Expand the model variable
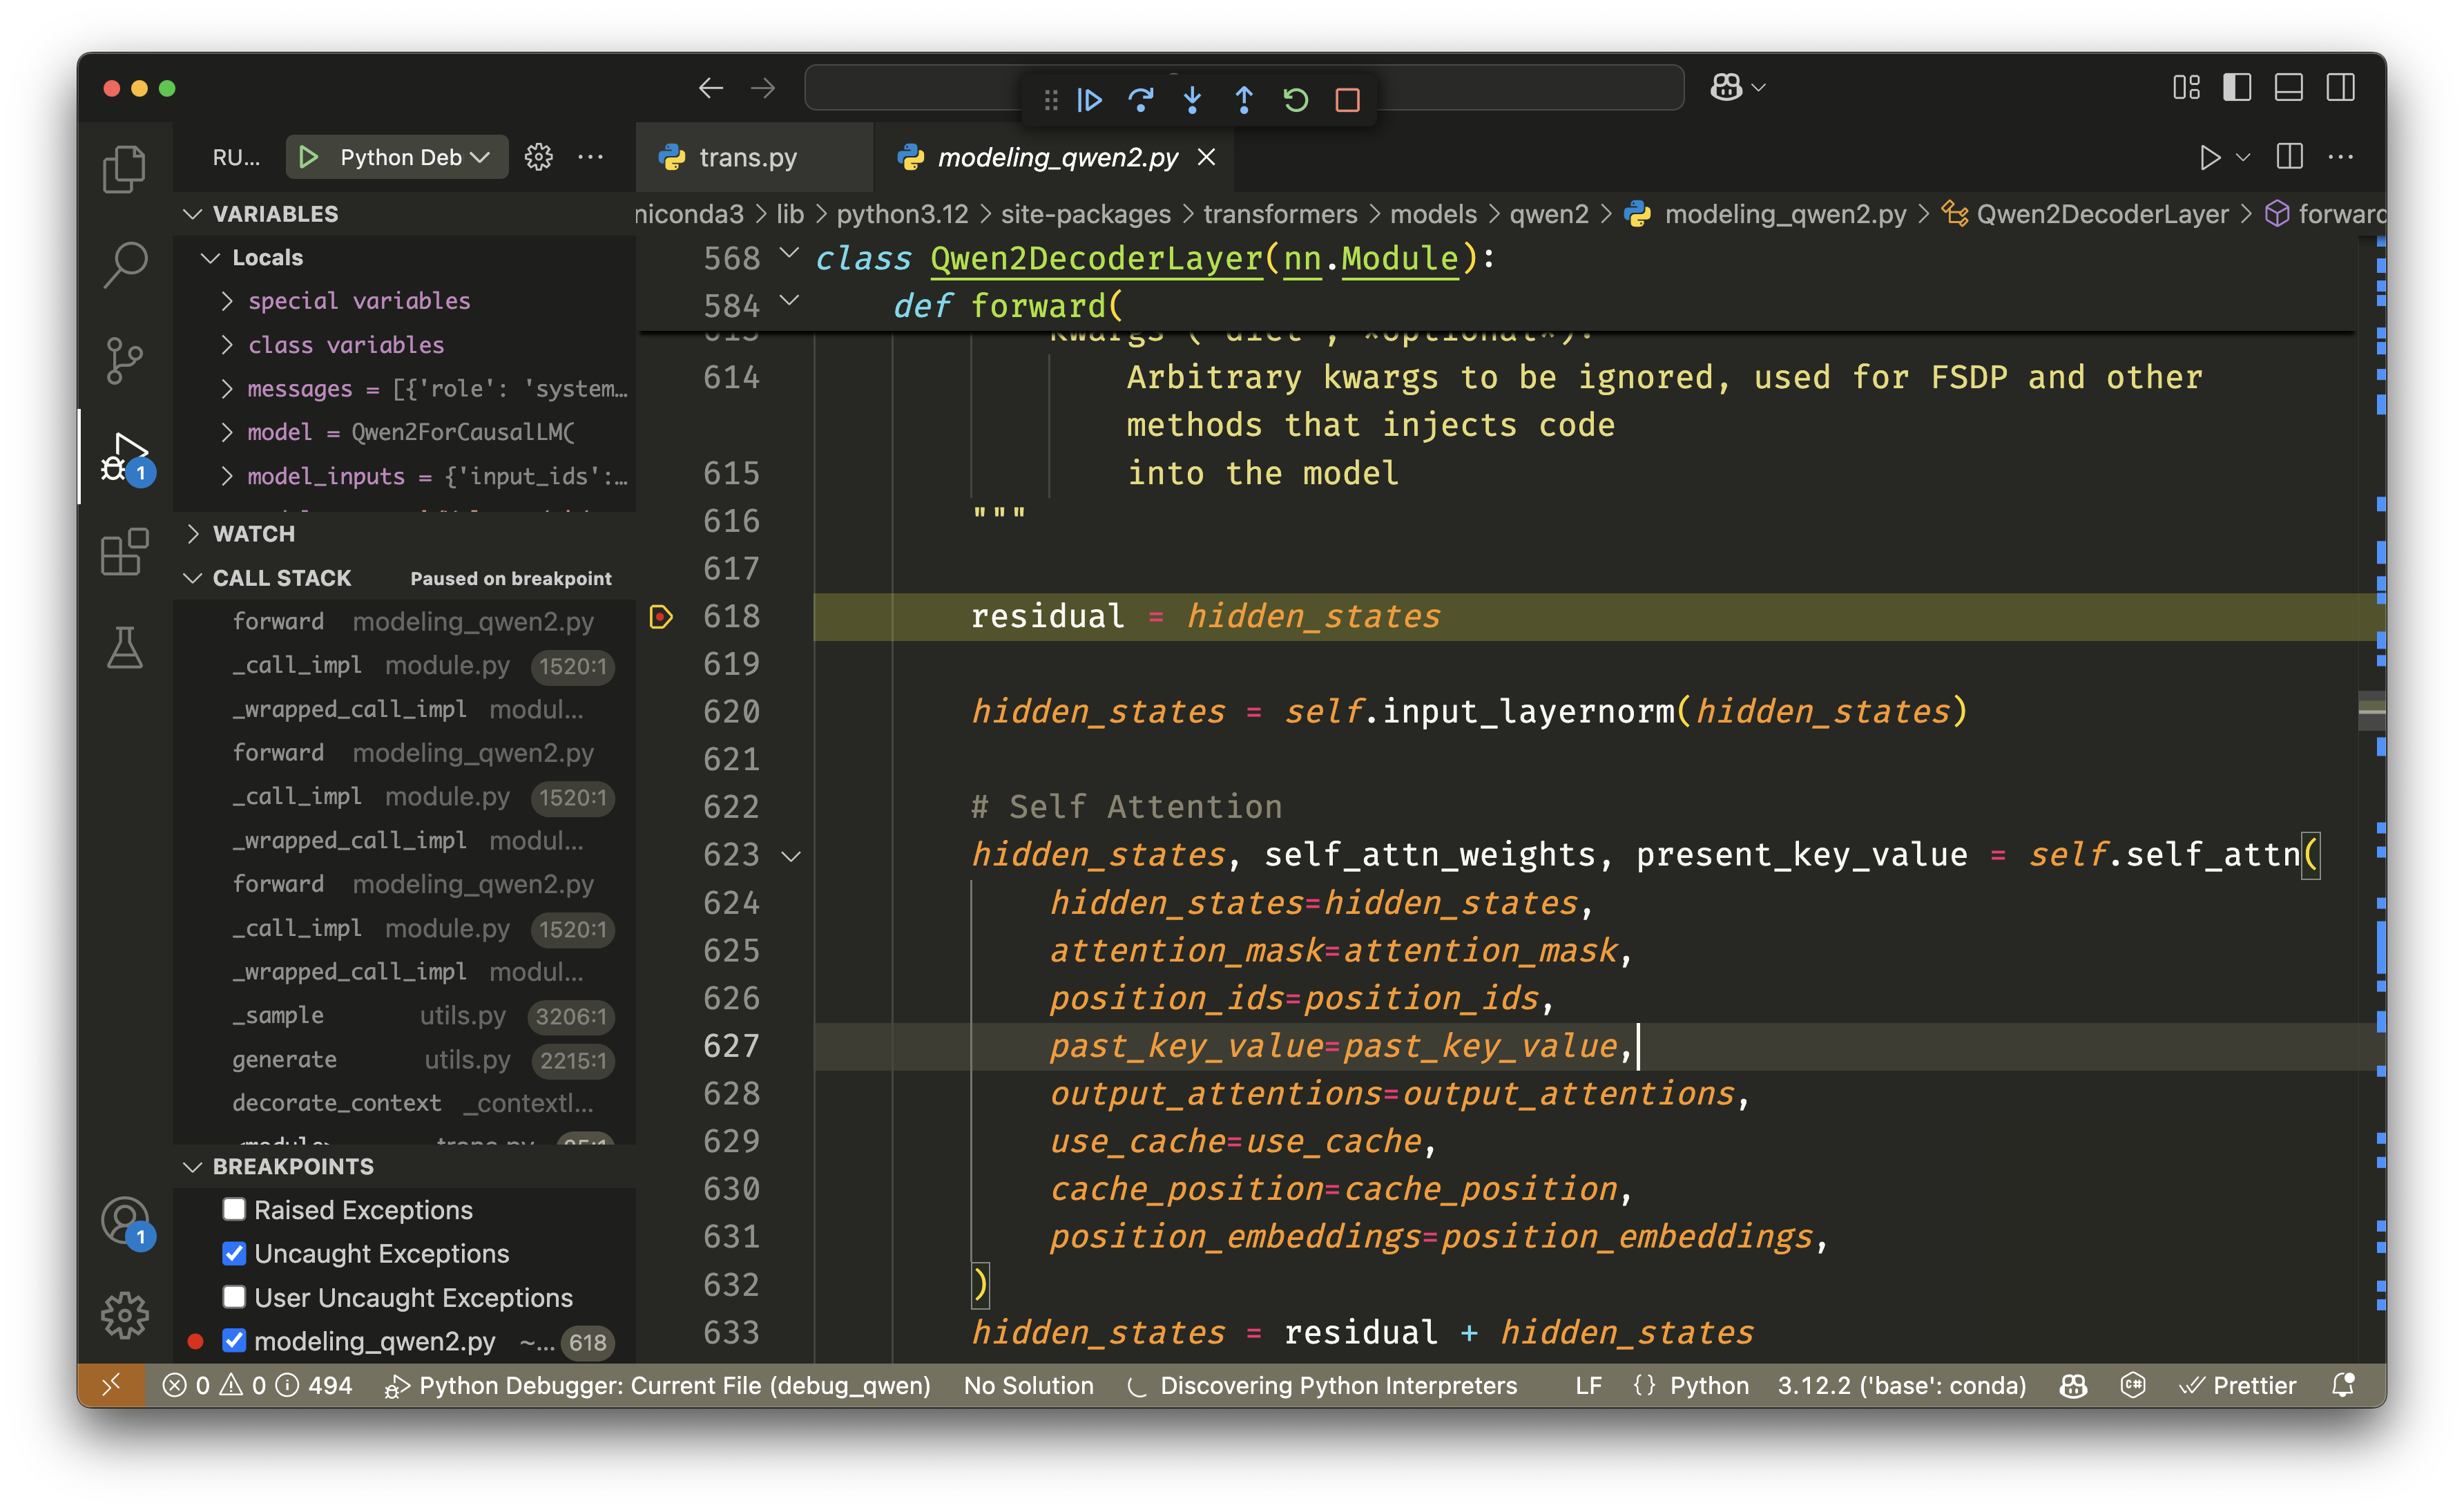Viewport: 2464px width, 1510px height. click(227, 432)
